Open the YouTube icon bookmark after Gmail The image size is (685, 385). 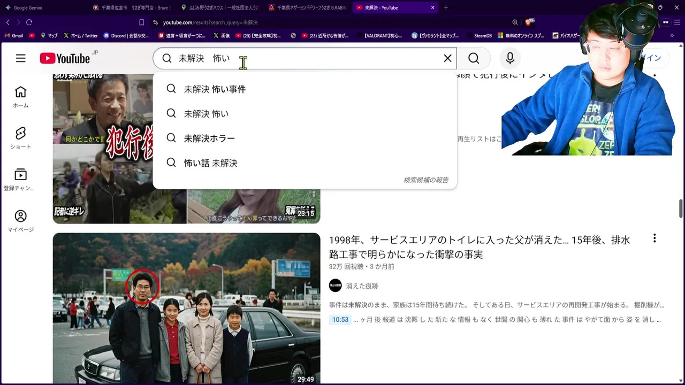32,36
